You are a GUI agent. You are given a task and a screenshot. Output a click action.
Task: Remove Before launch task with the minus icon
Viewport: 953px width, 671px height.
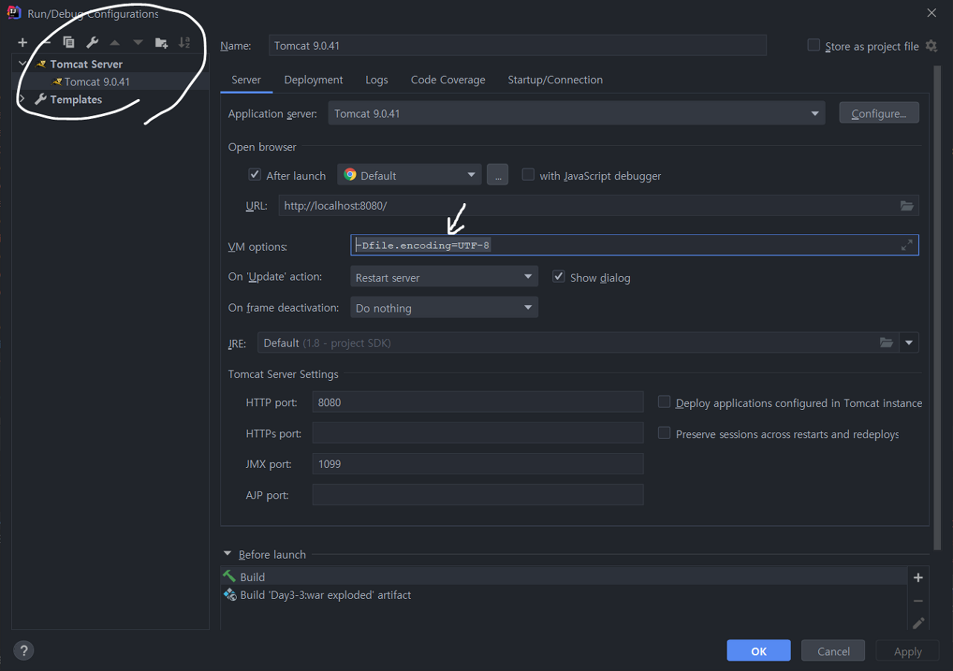pyautogui.click(x=918, y=600)
